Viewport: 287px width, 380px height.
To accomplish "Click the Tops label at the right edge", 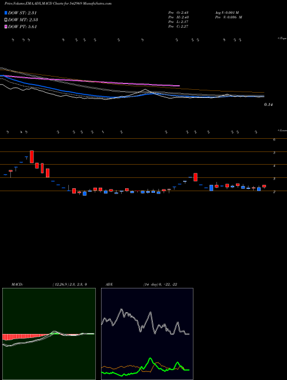I will tap(282, 39).
